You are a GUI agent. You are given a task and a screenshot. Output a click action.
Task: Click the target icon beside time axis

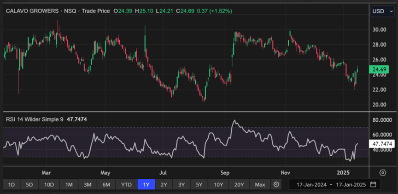click(x=382, y=173)
